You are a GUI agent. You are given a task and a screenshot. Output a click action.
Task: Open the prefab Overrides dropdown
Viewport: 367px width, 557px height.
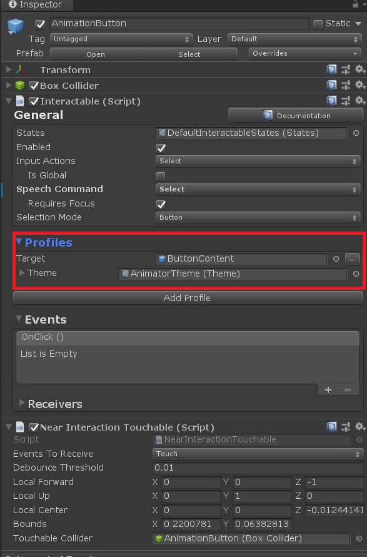[x=304, y=54]
